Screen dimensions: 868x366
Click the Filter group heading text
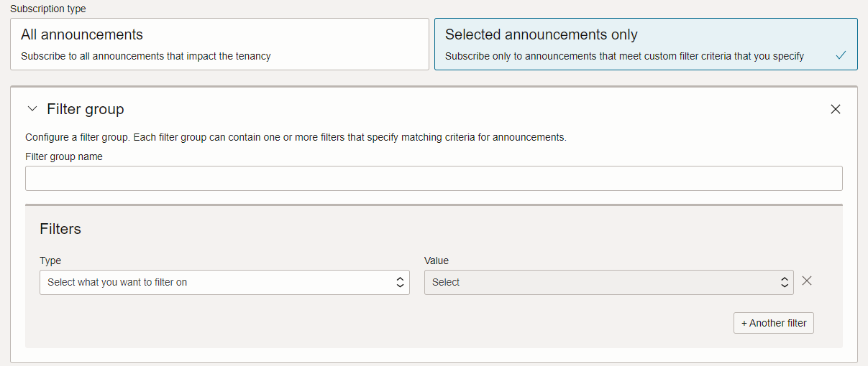pos(86,109)
